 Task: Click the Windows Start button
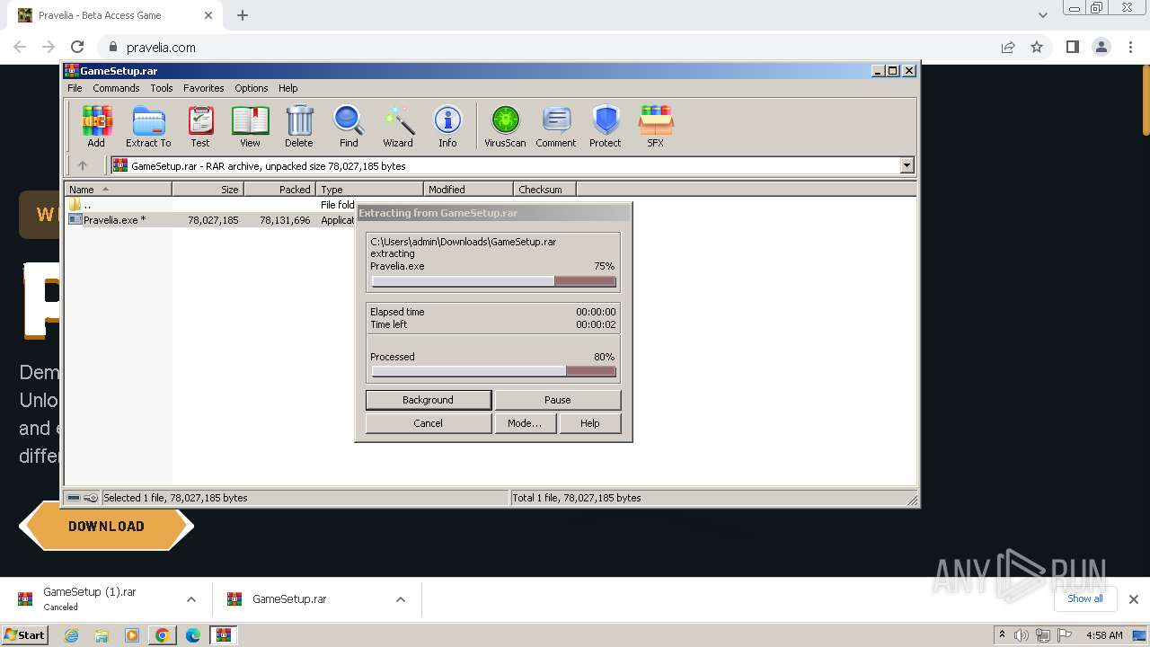coord(24,634)
